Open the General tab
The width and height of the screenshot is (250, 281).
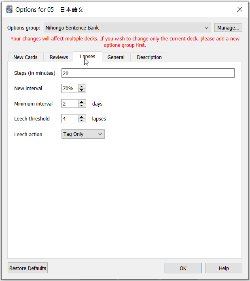click(x=116, y=57)
